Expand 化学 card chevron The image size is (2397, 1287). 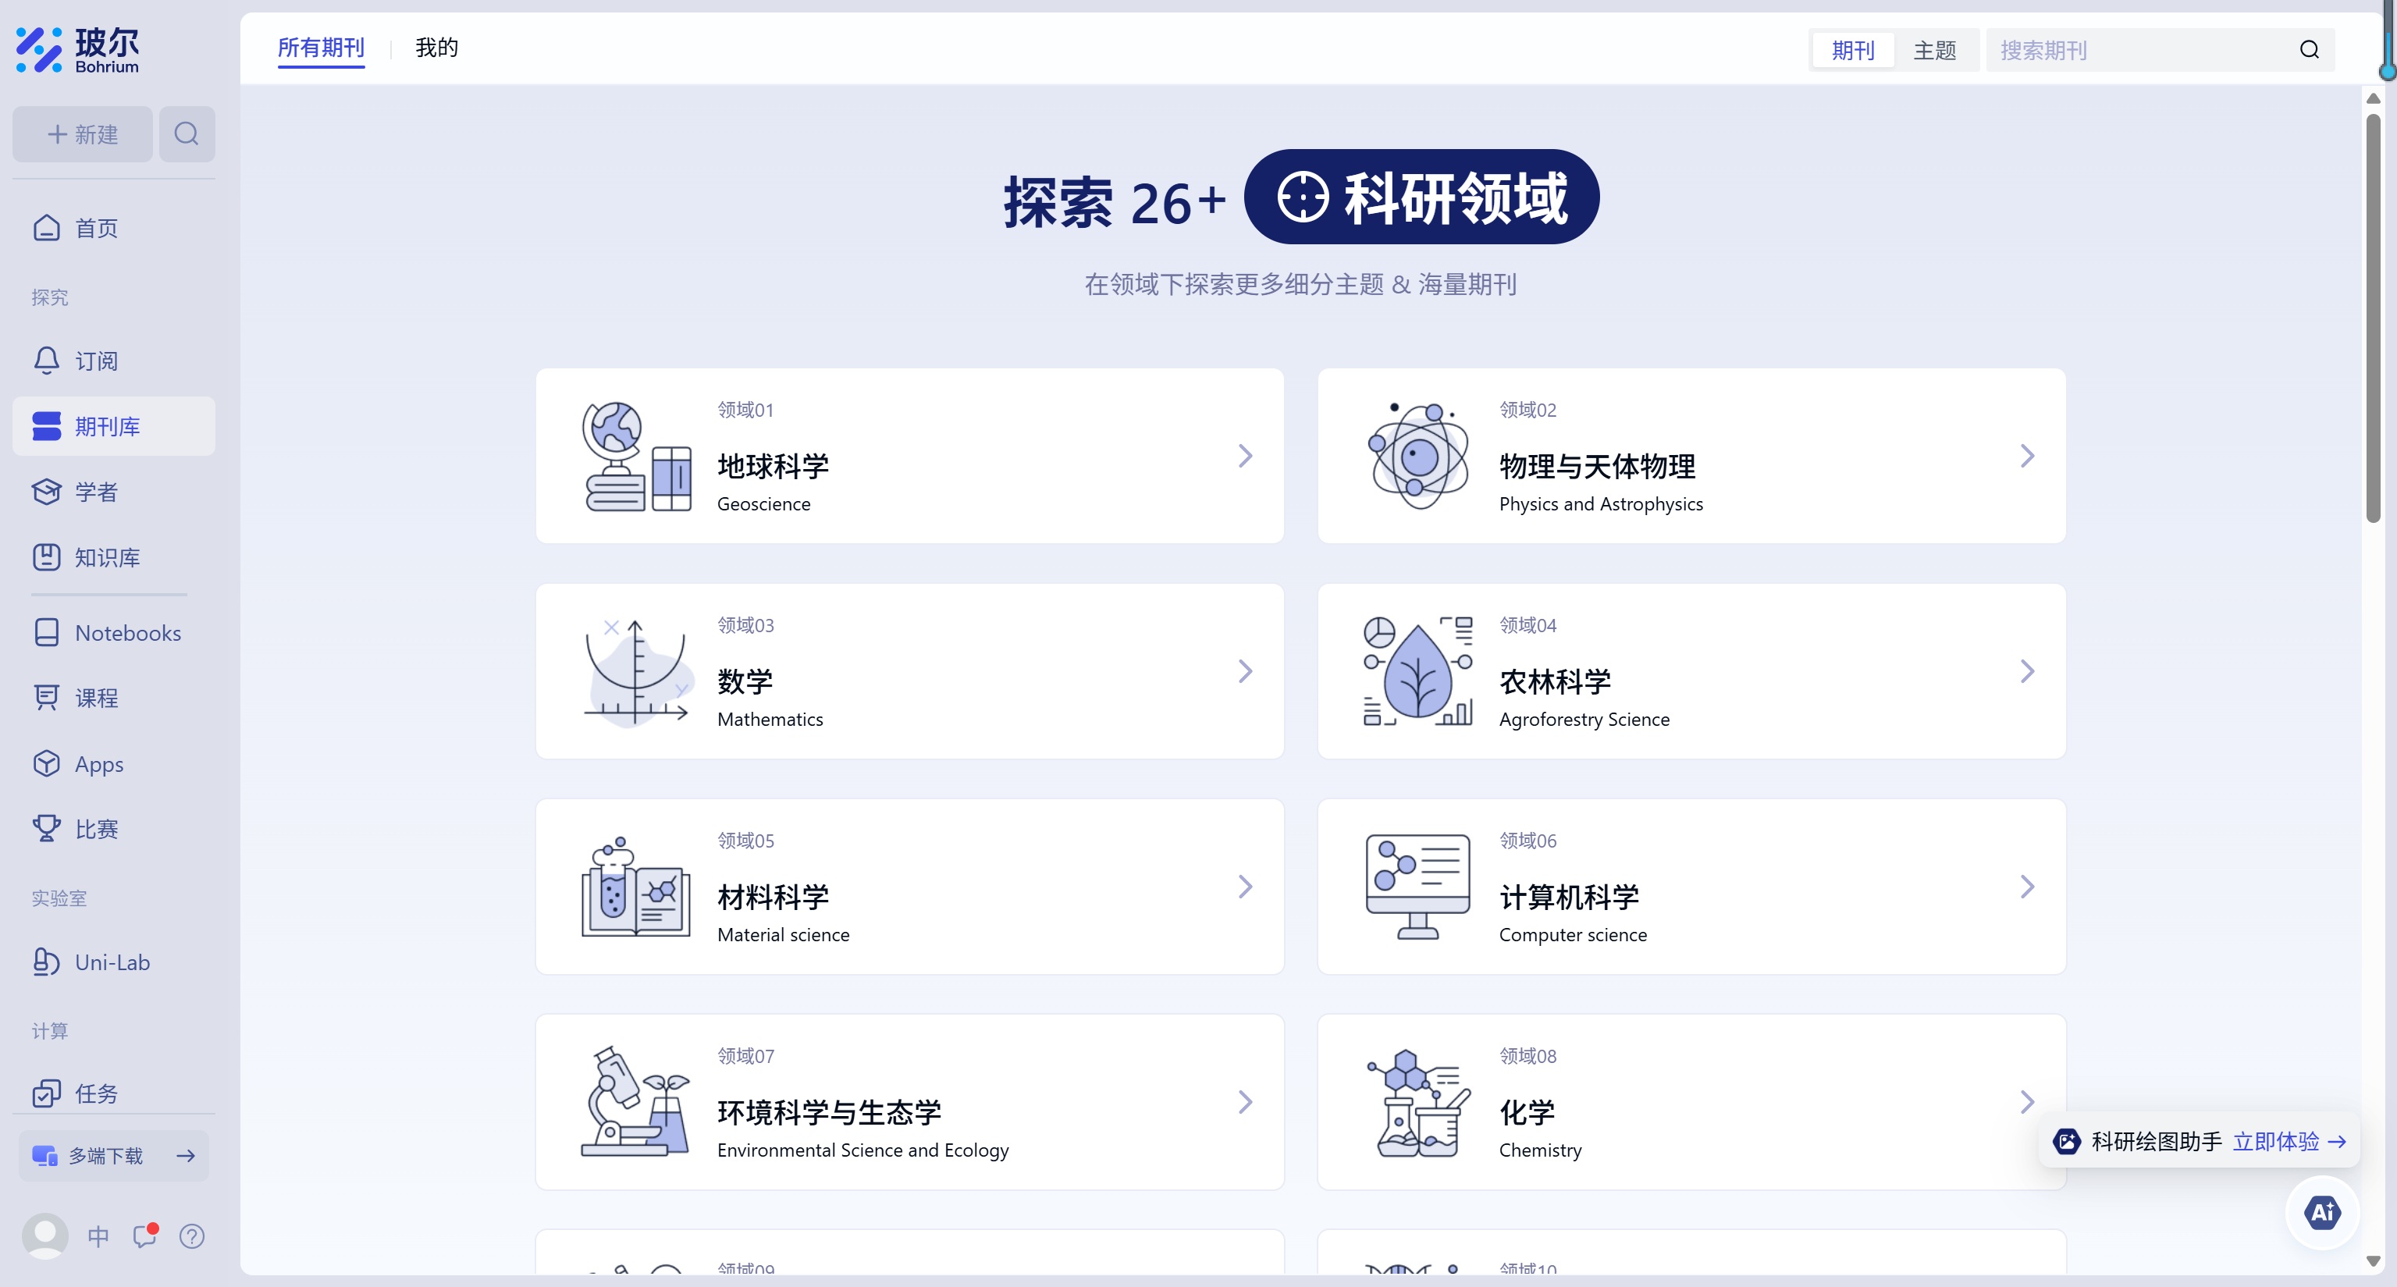(2027, 1103)
